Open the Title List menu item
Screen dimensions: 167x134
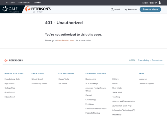pyautogui.click(x=10, y=3)
